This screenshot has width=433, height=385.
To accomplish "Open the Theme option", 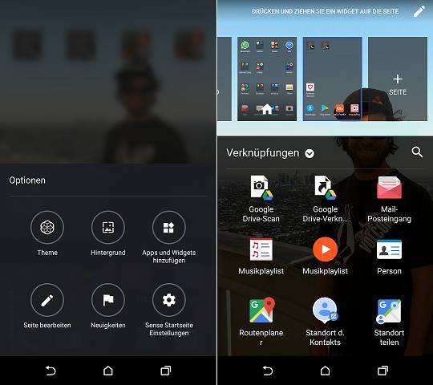I will click(x=47, y=227).
